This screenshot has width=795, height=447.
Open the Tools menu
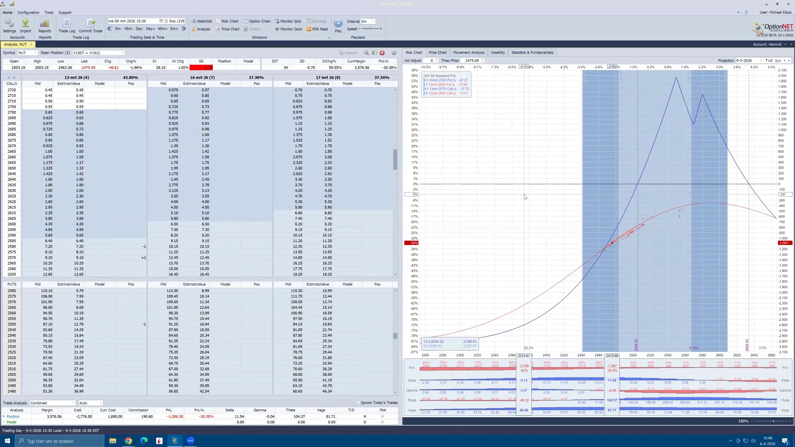[x=49, y=12]
